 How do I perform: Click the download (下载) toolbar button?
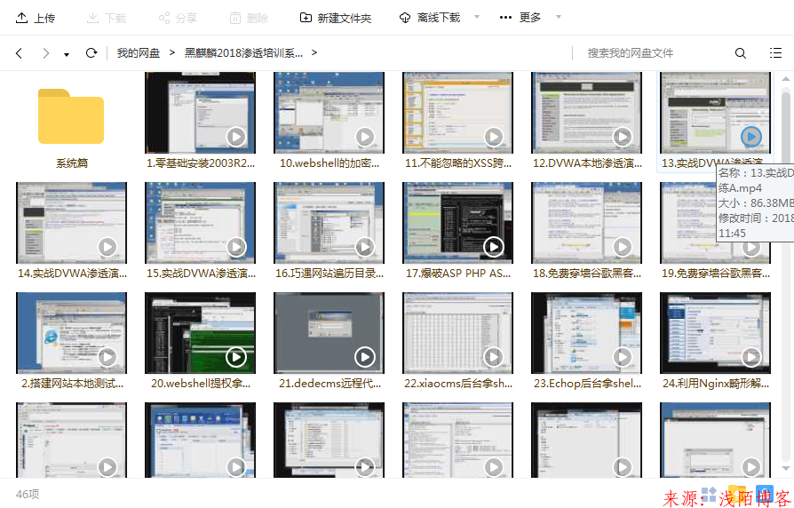(107, 19)
